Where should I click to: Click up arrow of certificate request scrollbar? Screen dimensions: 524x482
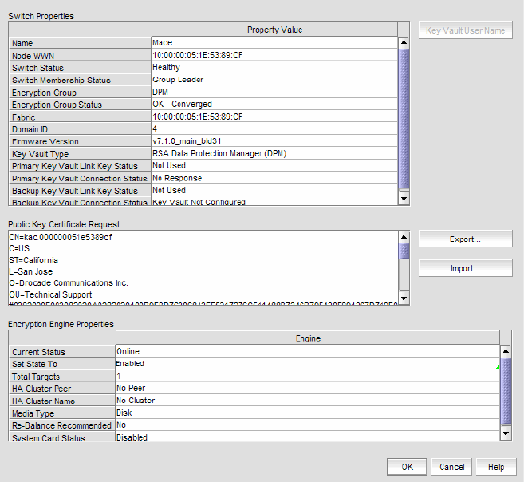404,237
